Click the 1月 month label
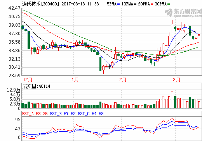Image resolution: width=202 pixels, height=141 pixels. click(x=75, y=80)
